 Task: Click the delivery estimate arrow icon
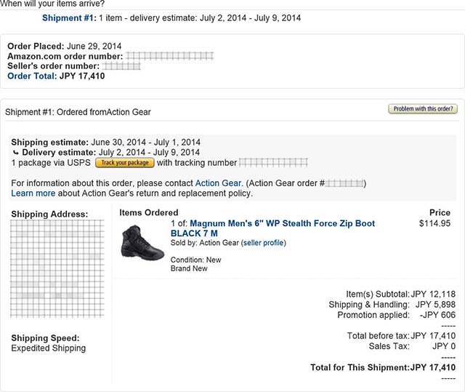pos(15,153)
